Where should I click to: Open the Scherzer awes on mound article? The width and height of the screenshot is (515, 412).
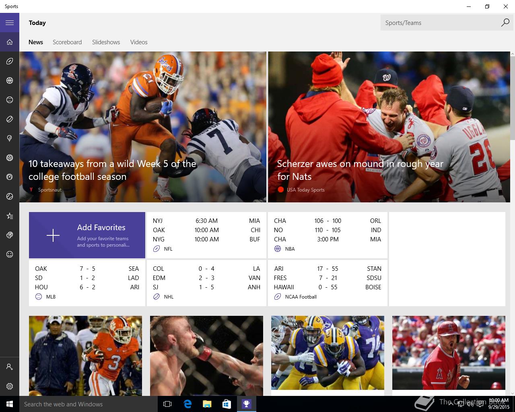point(389,127)
